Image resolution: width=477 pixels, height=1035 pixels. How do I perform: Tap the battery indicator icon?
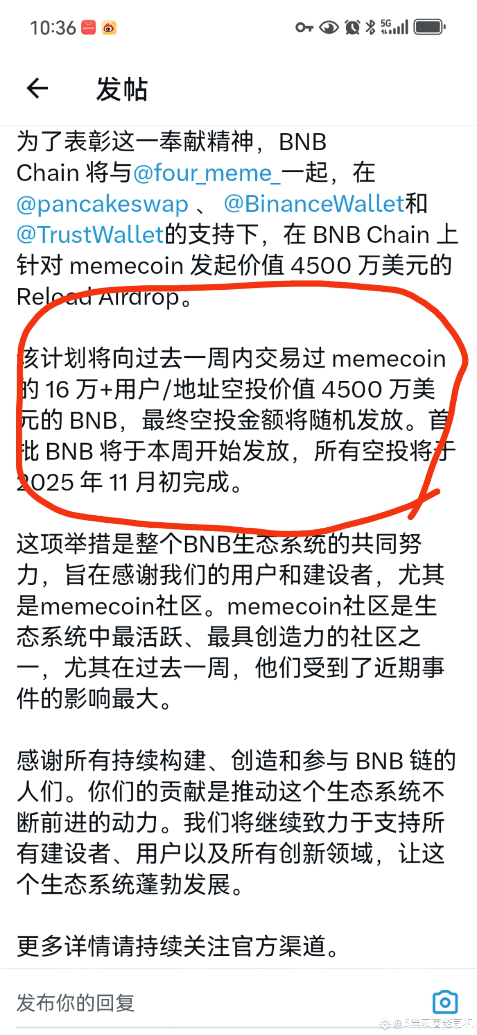429,27
